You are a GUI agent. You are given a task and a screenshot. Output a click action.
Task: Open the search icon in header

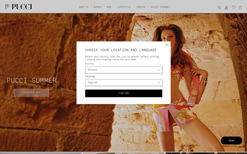pyautogui.click(x=219, y=8)
